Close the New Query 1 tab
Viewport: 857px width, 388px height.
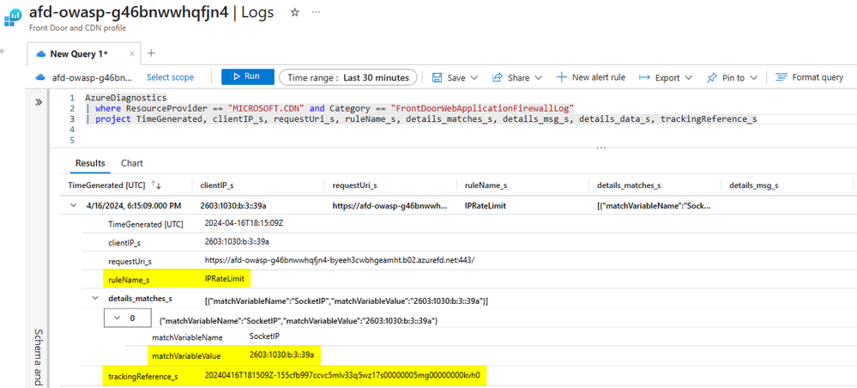click(132, 53)
